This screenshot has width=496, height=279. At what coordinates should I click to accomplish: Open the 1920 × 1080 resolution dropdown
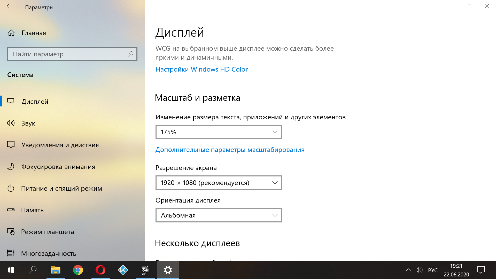point(219,183)
